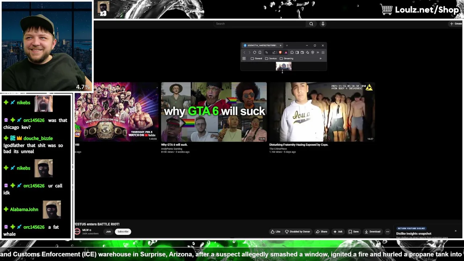Open the extensions puzzle icon
The width and height of the screenshot is (464, 261).
[292, 53]
